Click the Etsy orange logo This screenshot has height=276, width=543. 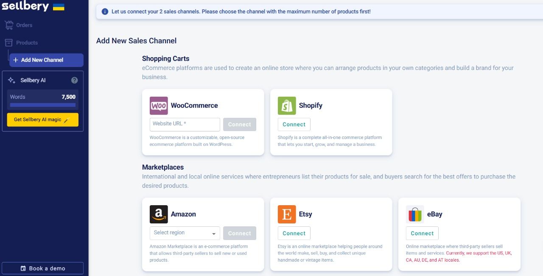287,214
